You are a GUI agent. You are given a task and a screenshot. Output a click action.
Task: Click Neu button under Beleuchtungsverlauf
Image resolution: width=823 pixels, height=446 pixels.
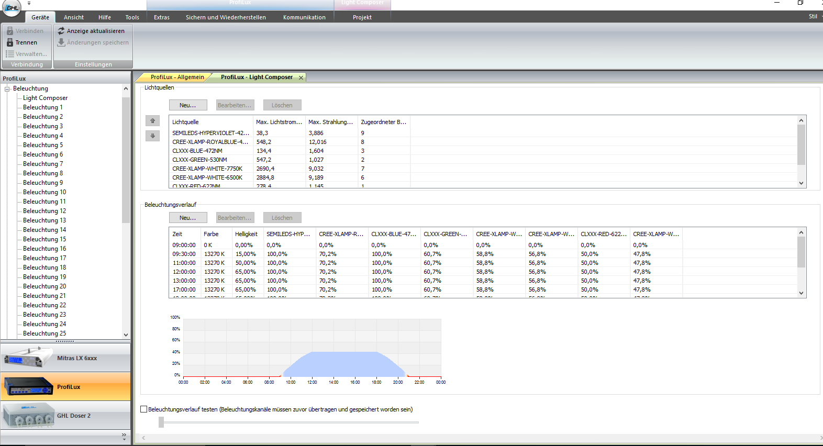pos(188,218)
